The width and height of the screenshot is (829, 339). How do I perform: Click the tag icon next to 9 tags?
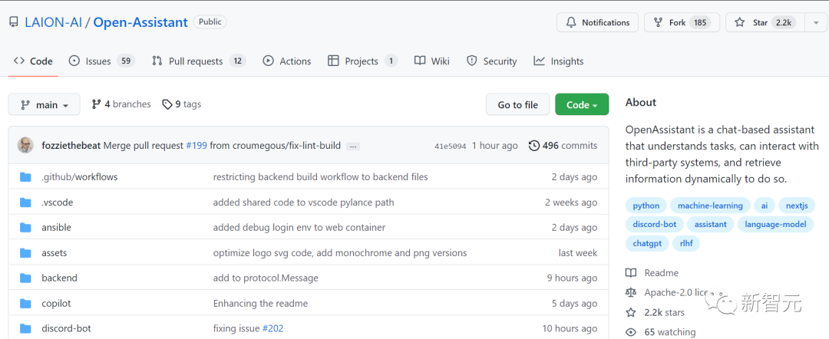point(167,104)
